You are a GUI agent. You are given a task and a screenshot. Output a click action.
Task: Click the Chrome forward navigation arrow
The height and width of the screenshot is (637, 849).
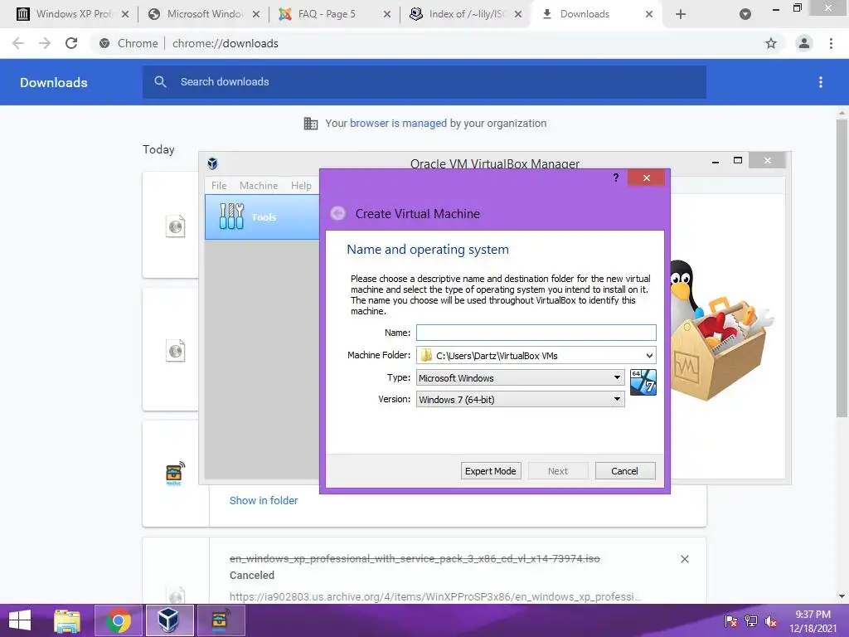point(45,43)
